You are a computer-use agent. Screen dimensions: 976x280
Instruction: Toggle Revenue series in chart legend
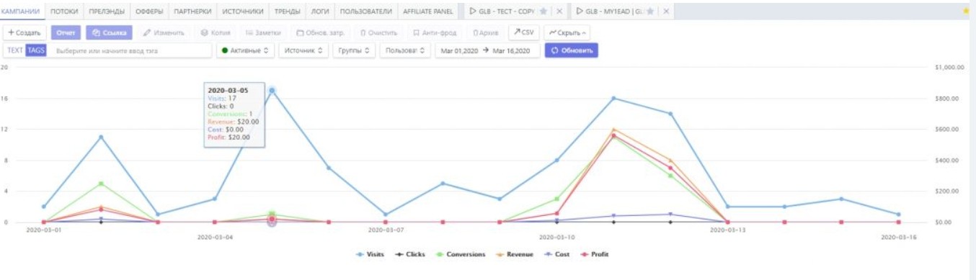(515, 254)
